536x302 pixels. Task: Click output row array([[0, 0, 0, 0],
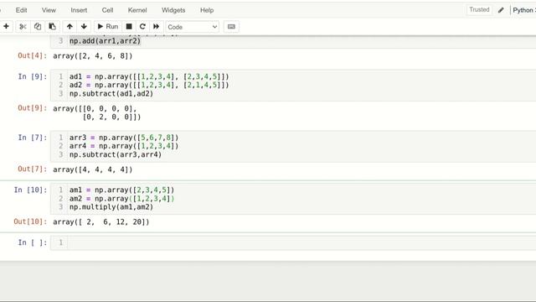(95, 108)
